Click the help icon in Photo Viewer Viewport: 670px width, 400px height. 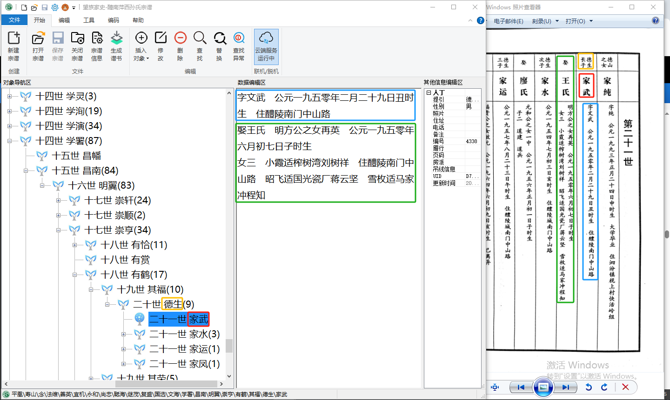click(x=656, y=20)
